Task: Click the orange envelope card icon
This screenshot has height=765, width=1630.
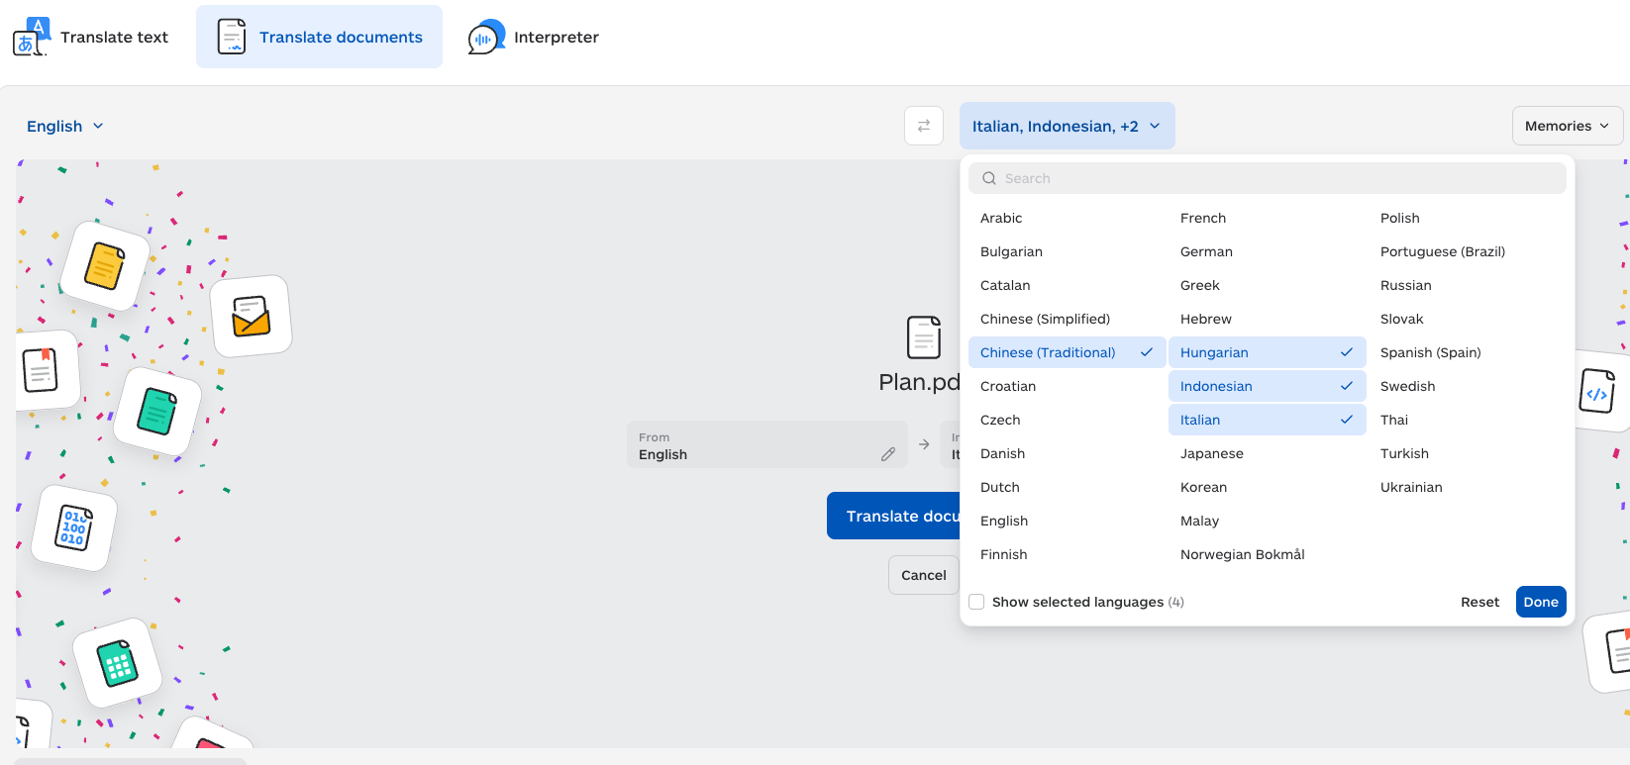Action: (x=251, y=317)
